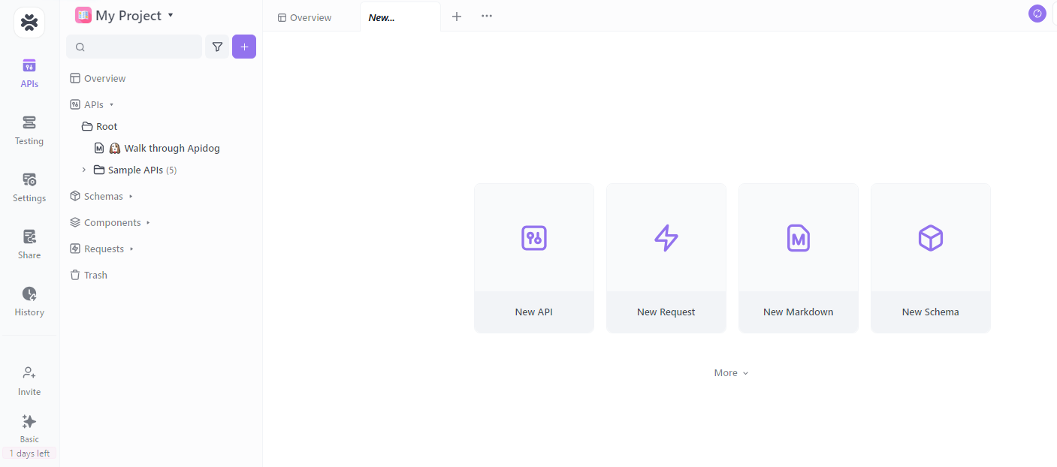Expand the Requests section

[x=131, y=249]
